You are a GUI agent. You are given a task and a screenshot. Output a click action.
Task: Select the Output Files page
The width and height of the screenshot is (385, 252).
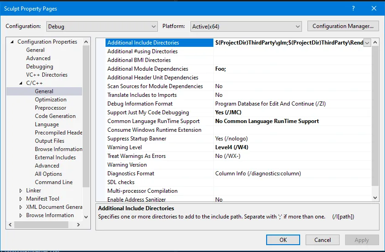pyautogui.click(x=50, y=141)
